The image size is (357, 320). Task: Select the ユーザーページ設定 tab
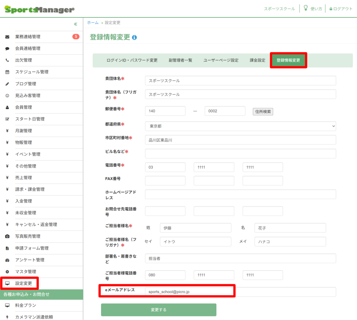tap(221, 60)
